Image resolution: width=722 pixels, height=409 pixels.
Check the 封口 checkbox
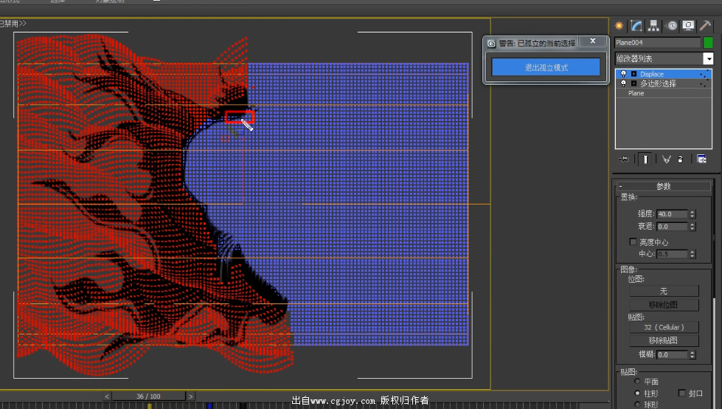click(681, 393)
